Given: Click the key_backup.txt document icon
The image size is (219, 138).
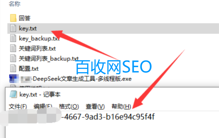Looking at the screenshot, I should (x=13, y=38).
